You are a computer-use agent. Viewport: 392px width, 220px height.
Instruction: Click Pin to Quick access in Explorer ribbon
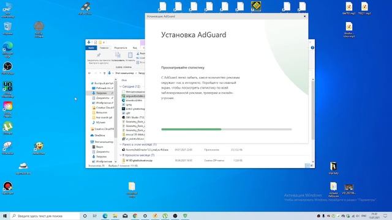[x=99, y=59]
